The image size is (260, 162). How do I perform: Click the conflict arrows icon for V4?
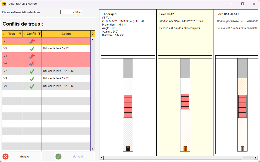32,56
